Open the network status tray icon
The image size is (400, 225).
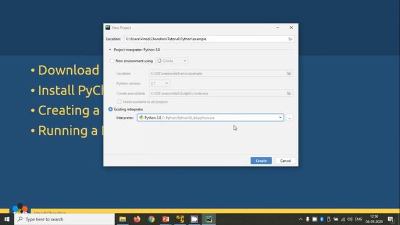pyautogui.click(x=343, y=219)
